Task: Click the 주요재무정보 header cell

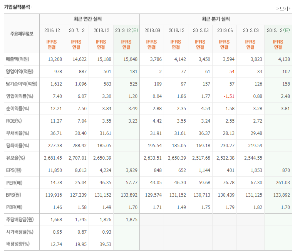Action: point(22,34)
